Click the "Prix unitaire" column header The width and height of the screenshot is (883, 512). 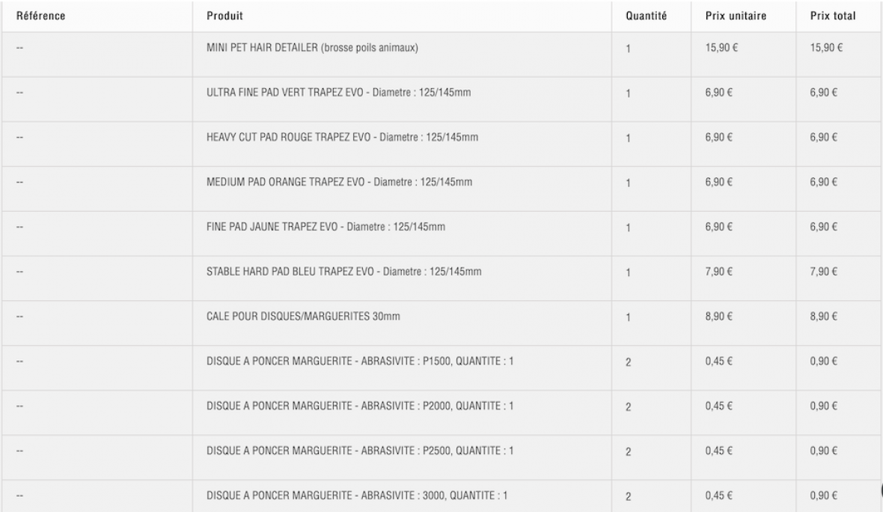pos(736,16)
